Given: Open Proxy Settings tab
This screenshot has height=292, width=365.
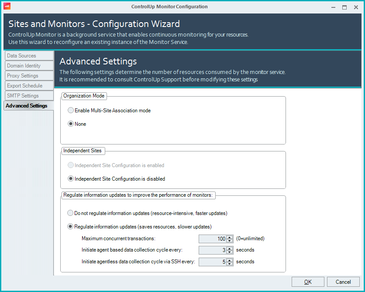Looking at the screenshot, I should (29, 76).
